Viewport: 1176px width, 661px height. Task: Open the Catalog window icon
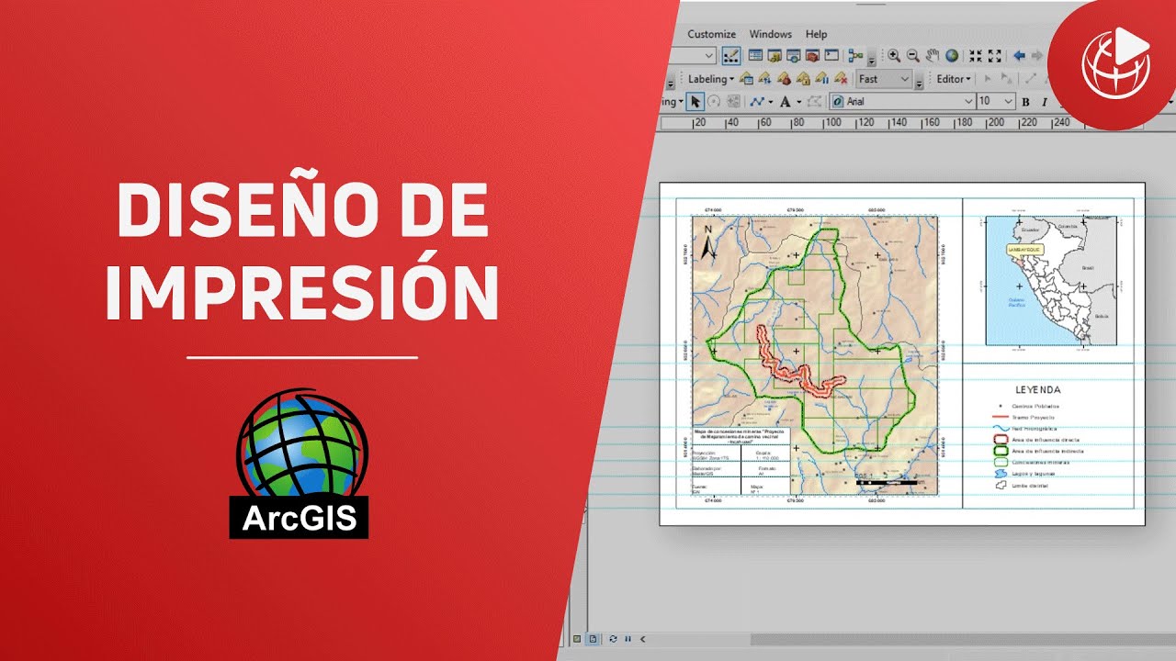tap(775, 56)
